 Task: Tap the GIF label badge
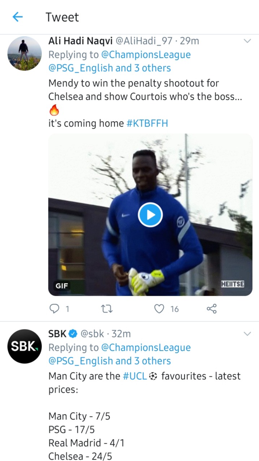[x=62, y=286]
